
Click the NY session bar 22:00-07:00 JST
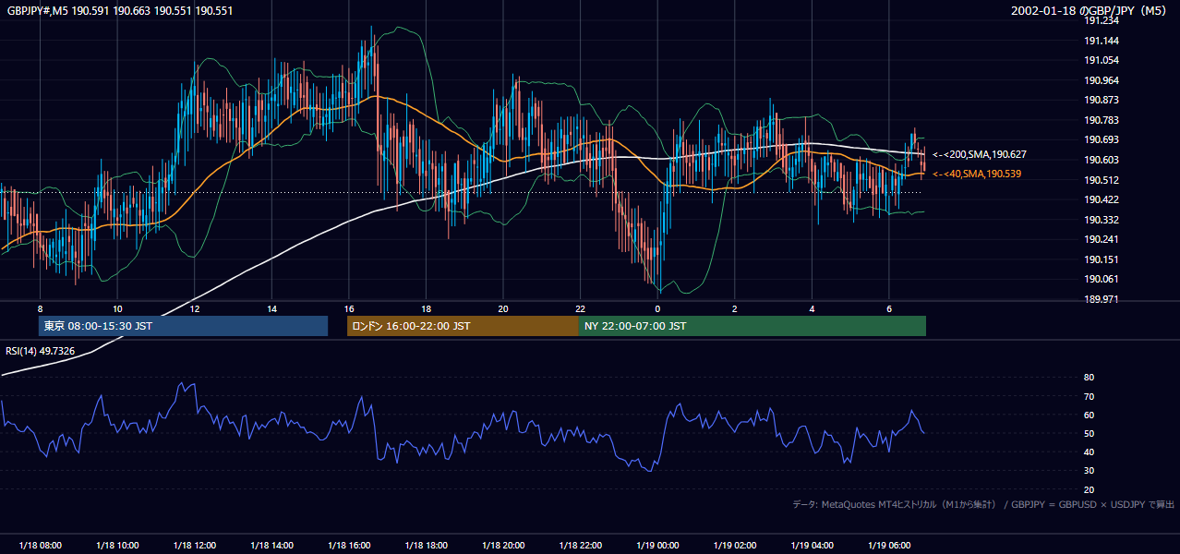[753, 326]
